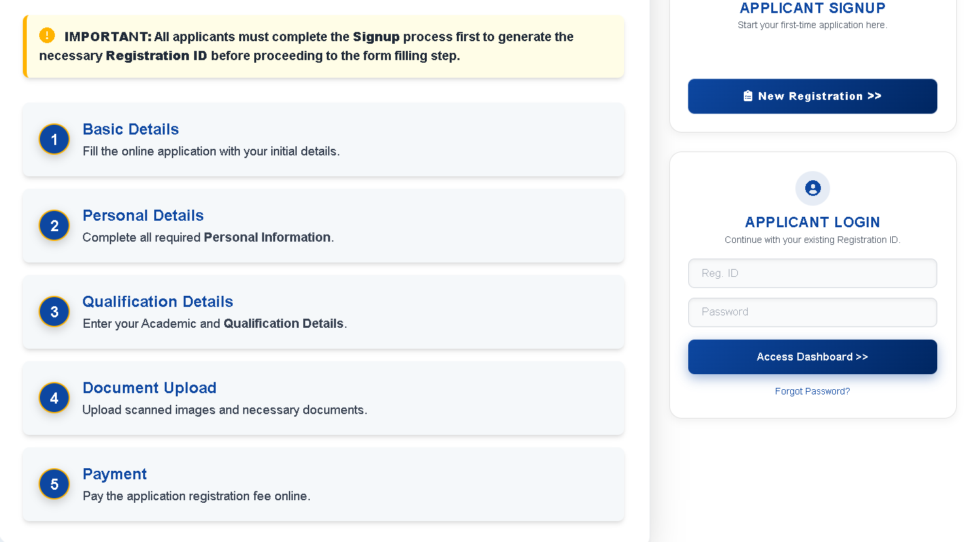Focus the Password input field

point(812,312)
